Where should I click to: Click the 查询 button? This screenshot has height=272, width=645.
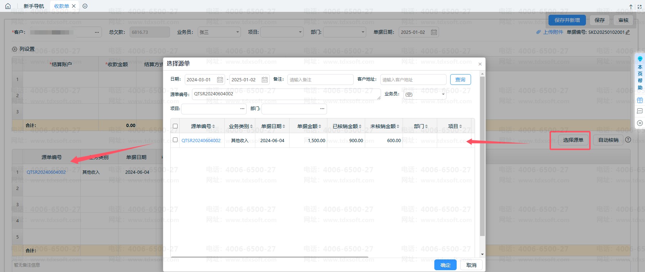point(460,80)
